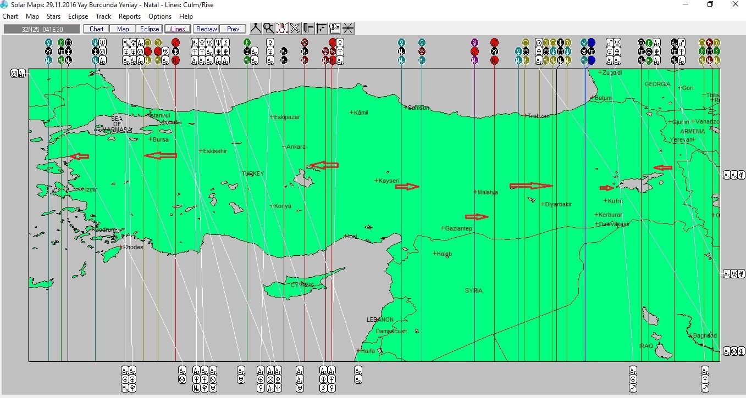This screenshot has width=746, height=398.
Task: Restore down the Solar Maps window
Action: pos(710,4)
